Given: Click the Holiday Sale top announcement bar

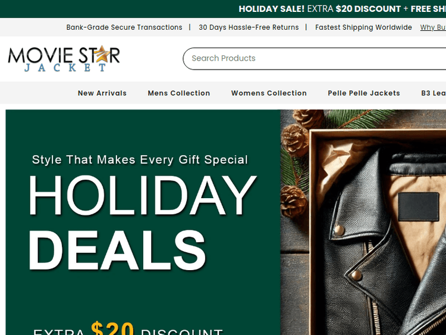Looking at the screenshot, I should (223, 9).
